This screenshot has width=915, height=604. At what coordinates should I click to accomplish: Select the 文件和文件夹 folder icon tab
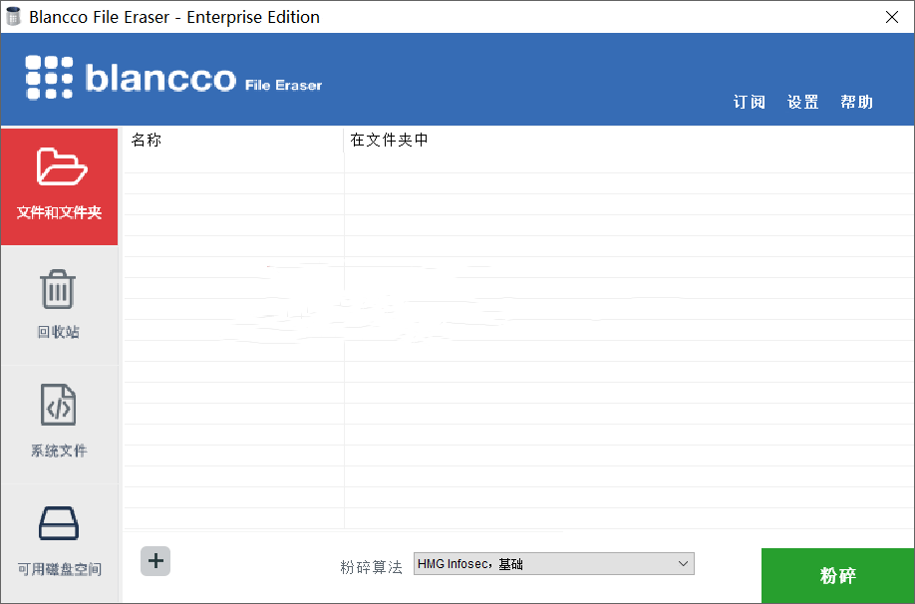point(59,186)
